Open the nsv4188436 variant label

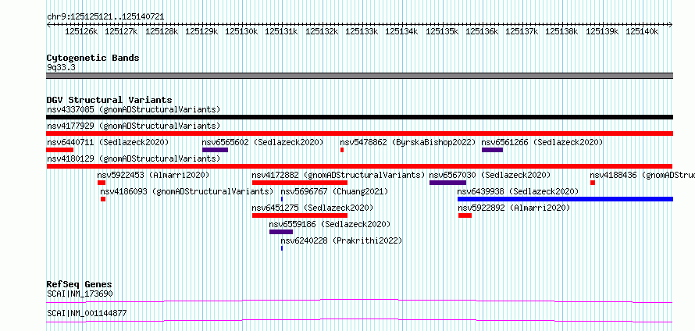click(x=642, y=175)
